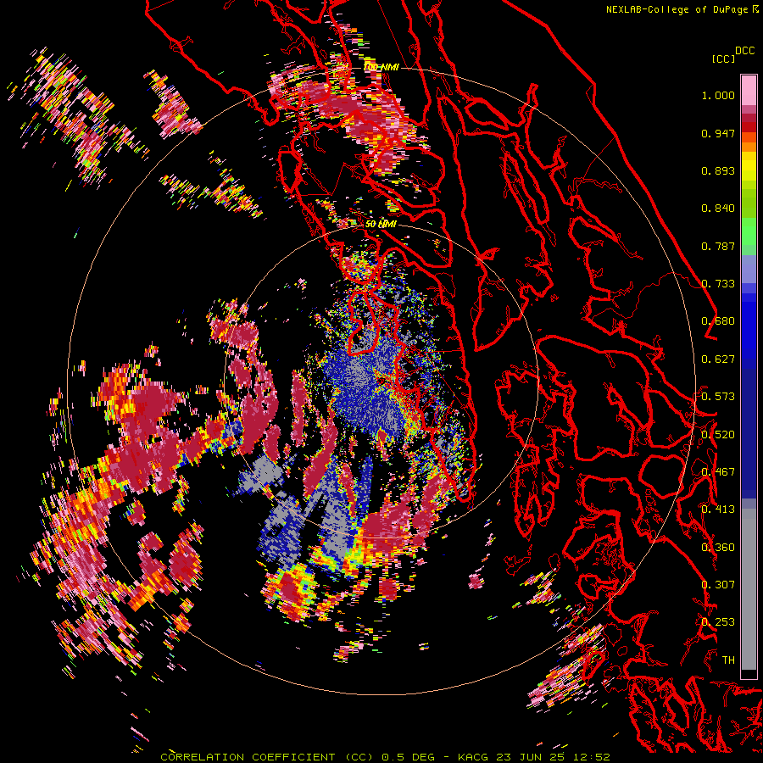The height and width of the screenshot is (763, 763).
Task: Select the 0.573 scale value
Action: [x=718, y=397]
